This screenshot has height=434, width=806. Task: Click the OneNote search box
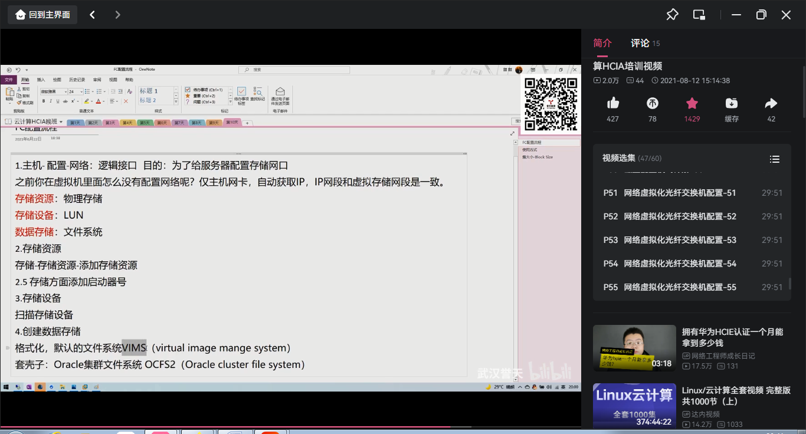[x=294, y=70]
